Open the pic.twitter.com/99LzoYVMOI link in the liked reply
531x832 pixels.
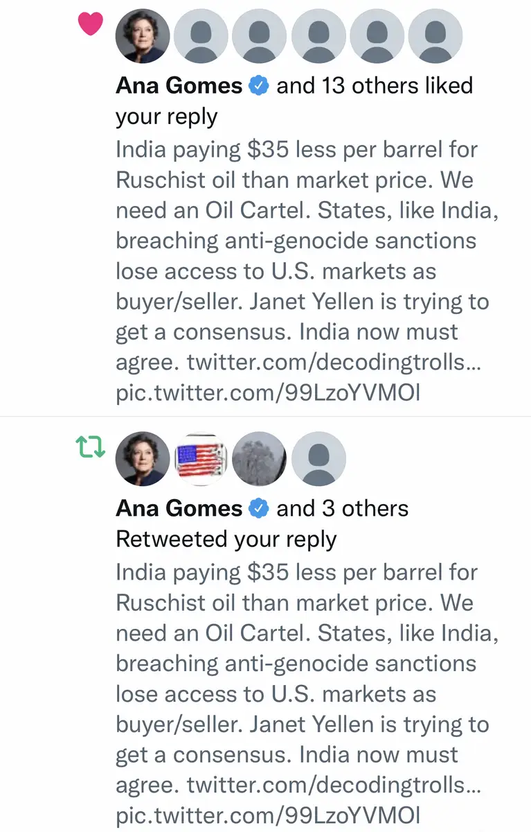click(268, 393)
